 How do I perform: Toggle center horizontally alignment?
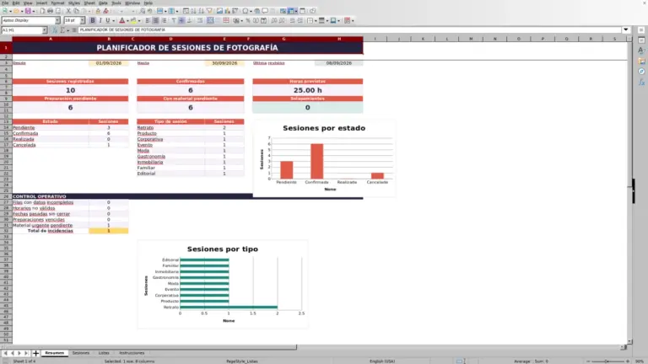click(156, 20)
